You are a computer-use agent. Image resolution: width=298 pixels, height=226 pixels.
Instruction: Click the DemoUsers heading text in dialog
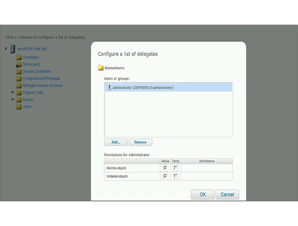pos(115,68)
